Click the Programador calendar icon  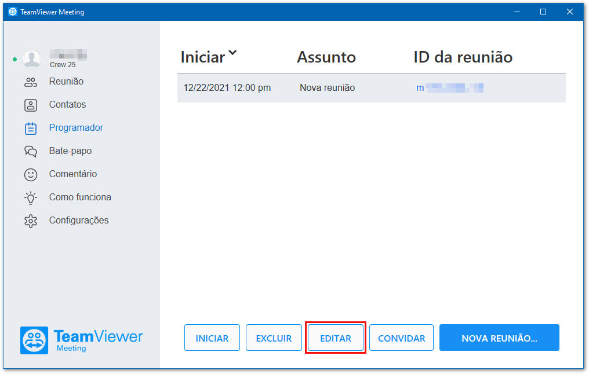point(31,129)
